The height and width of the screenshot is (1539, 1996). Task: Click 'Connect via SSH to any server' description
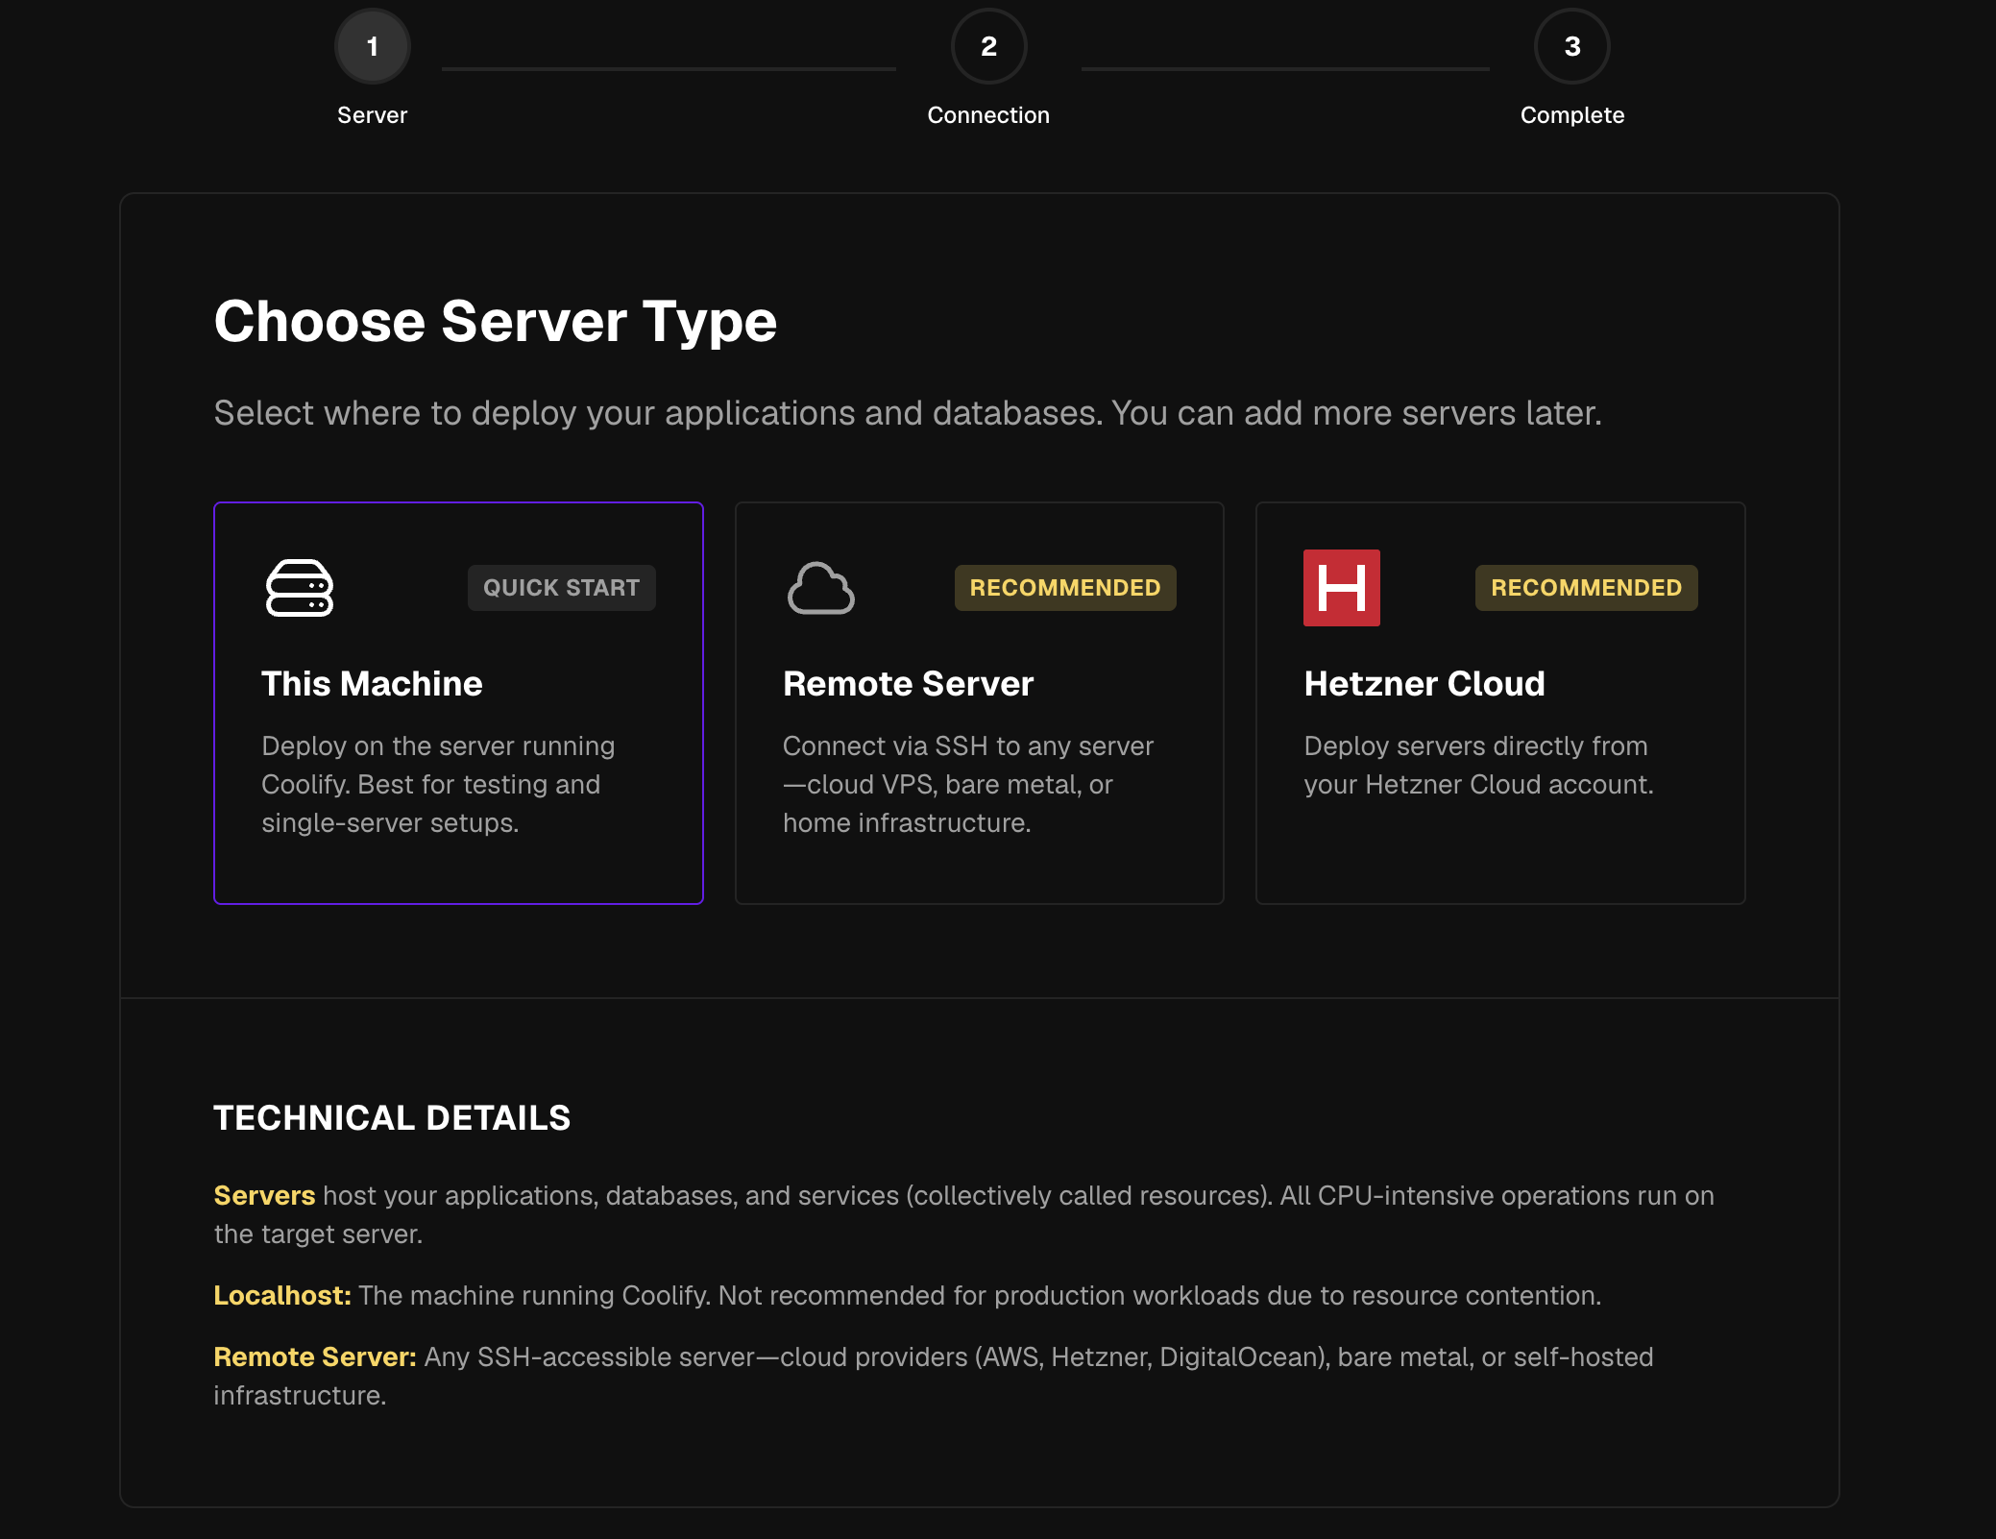(x=968, y=785)
